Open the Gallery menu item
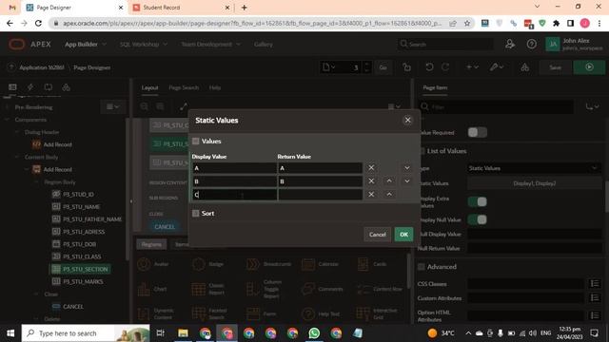 pyautogui.click(x=264, y=45)
